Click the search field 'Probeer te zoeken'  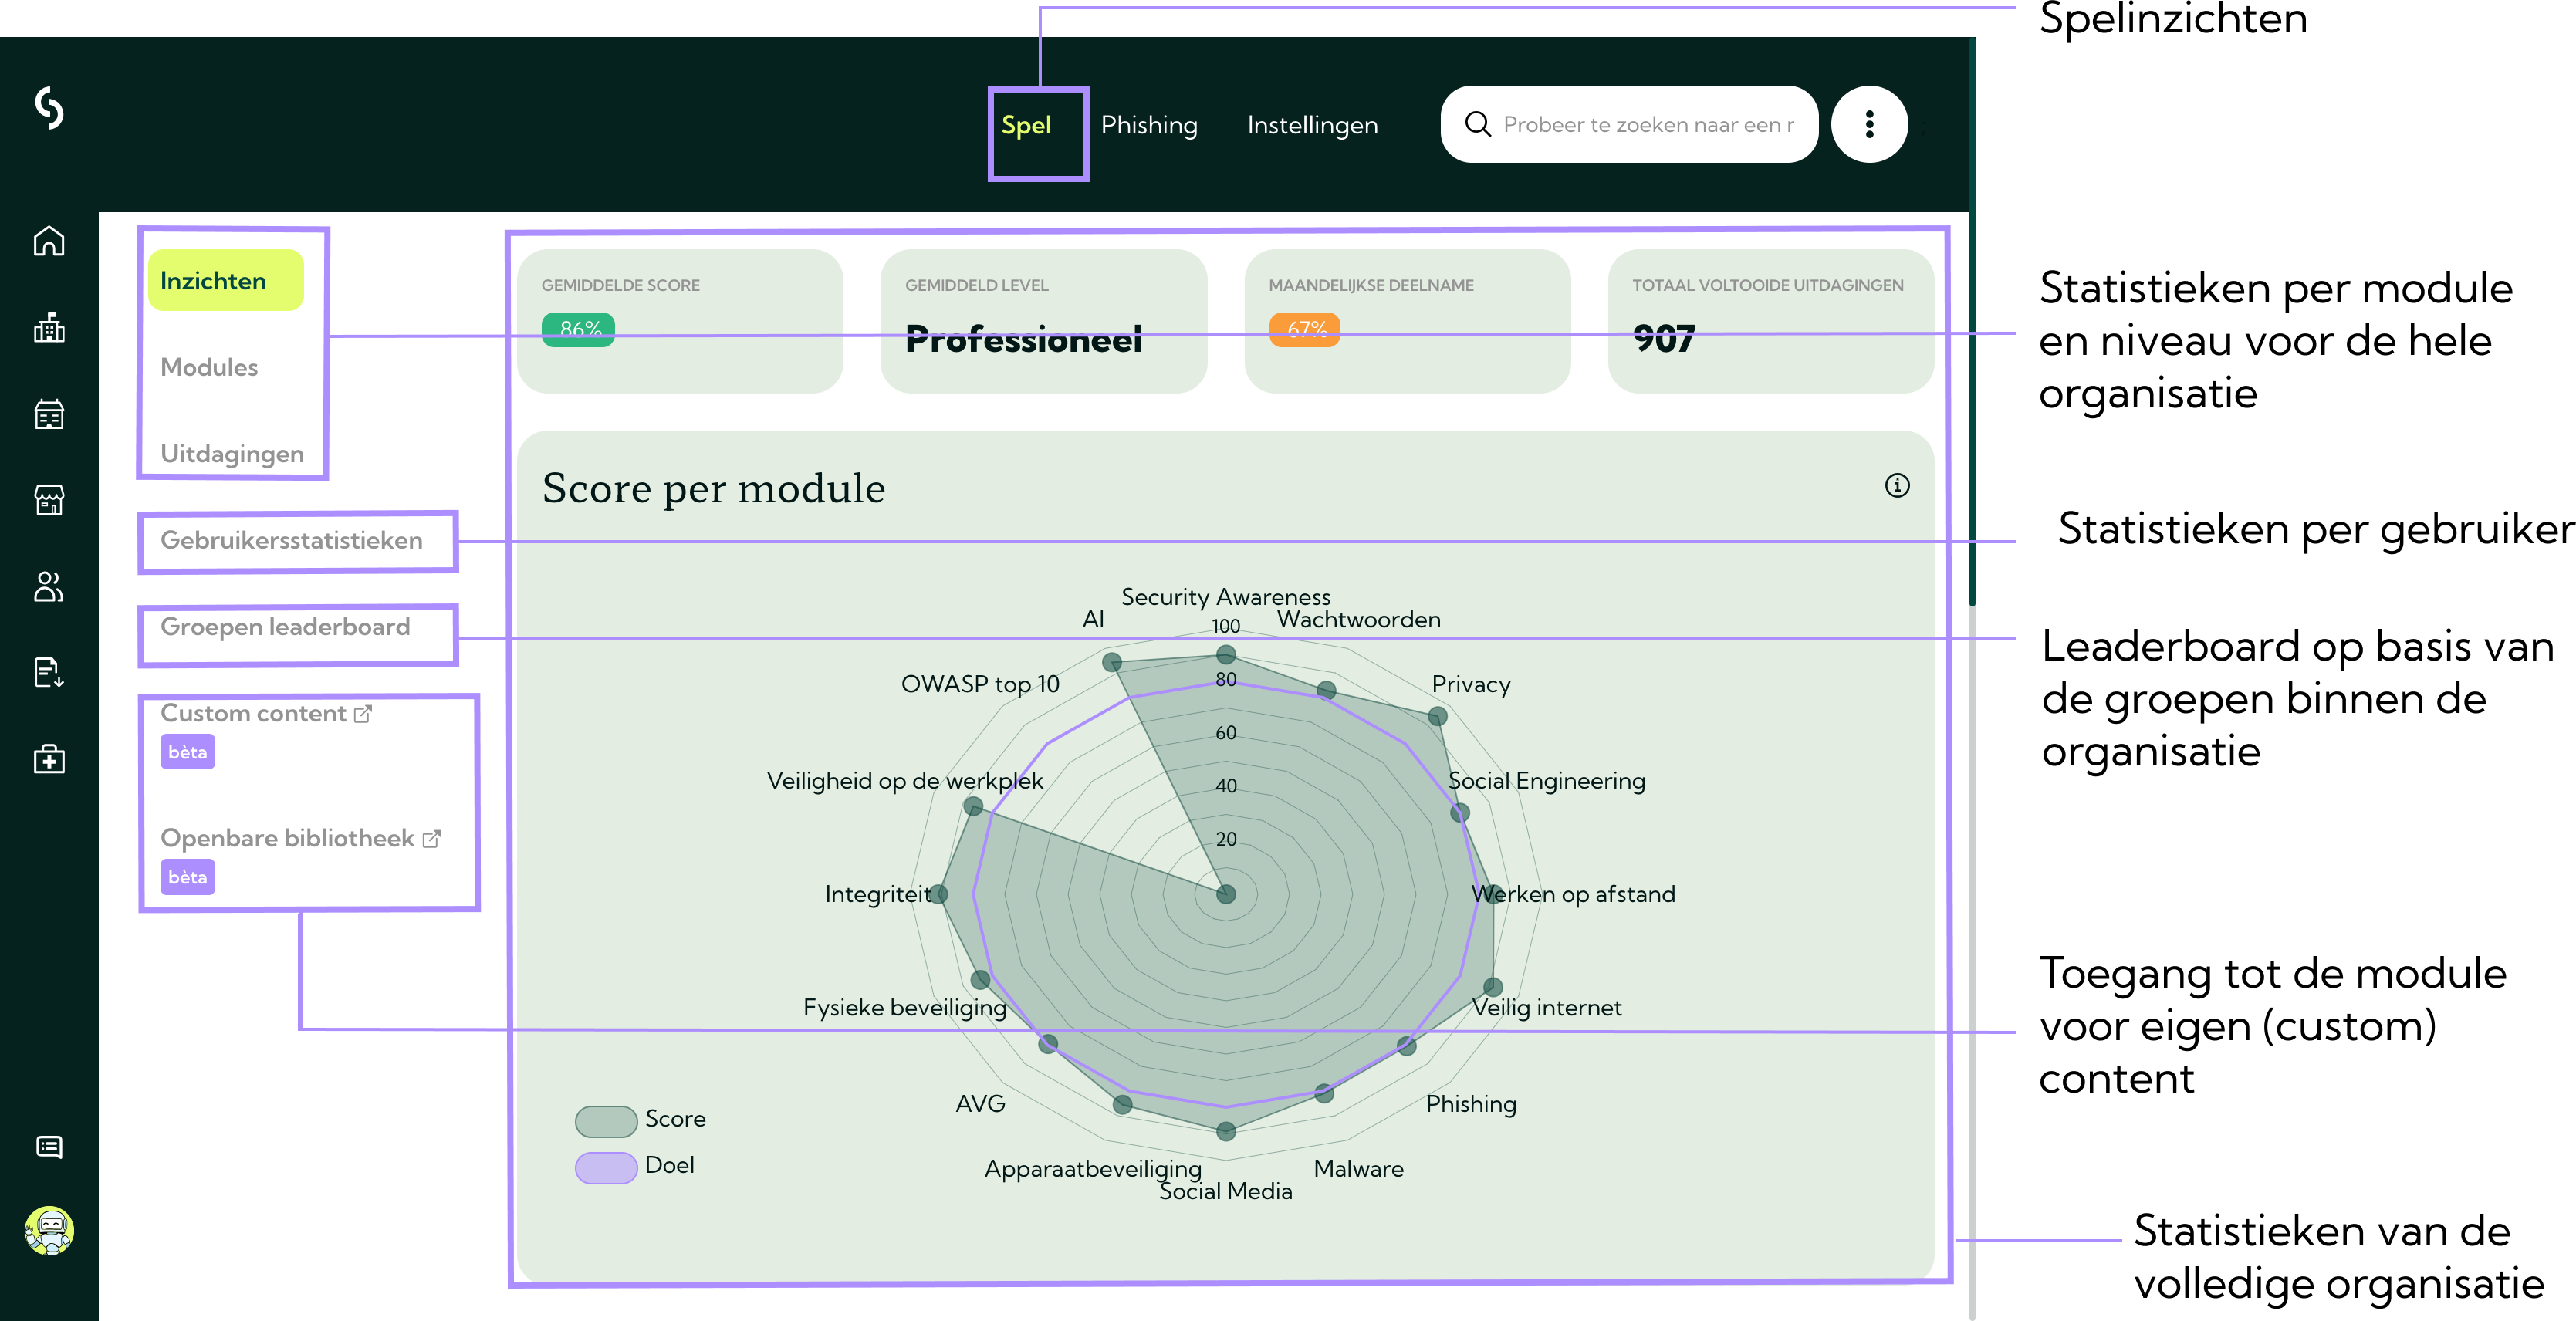click(x=1629, y=124)
